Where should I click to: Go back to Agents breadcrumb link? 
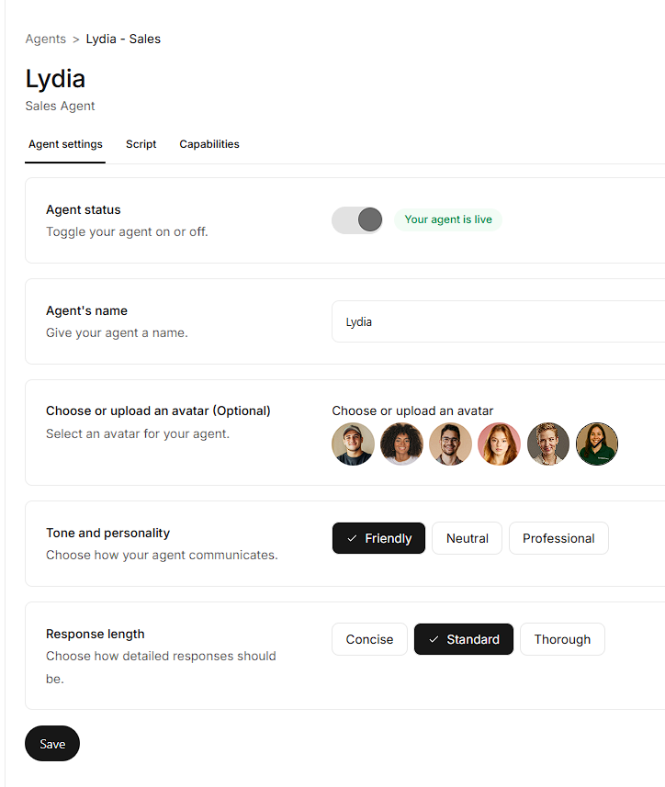(46, 39)
